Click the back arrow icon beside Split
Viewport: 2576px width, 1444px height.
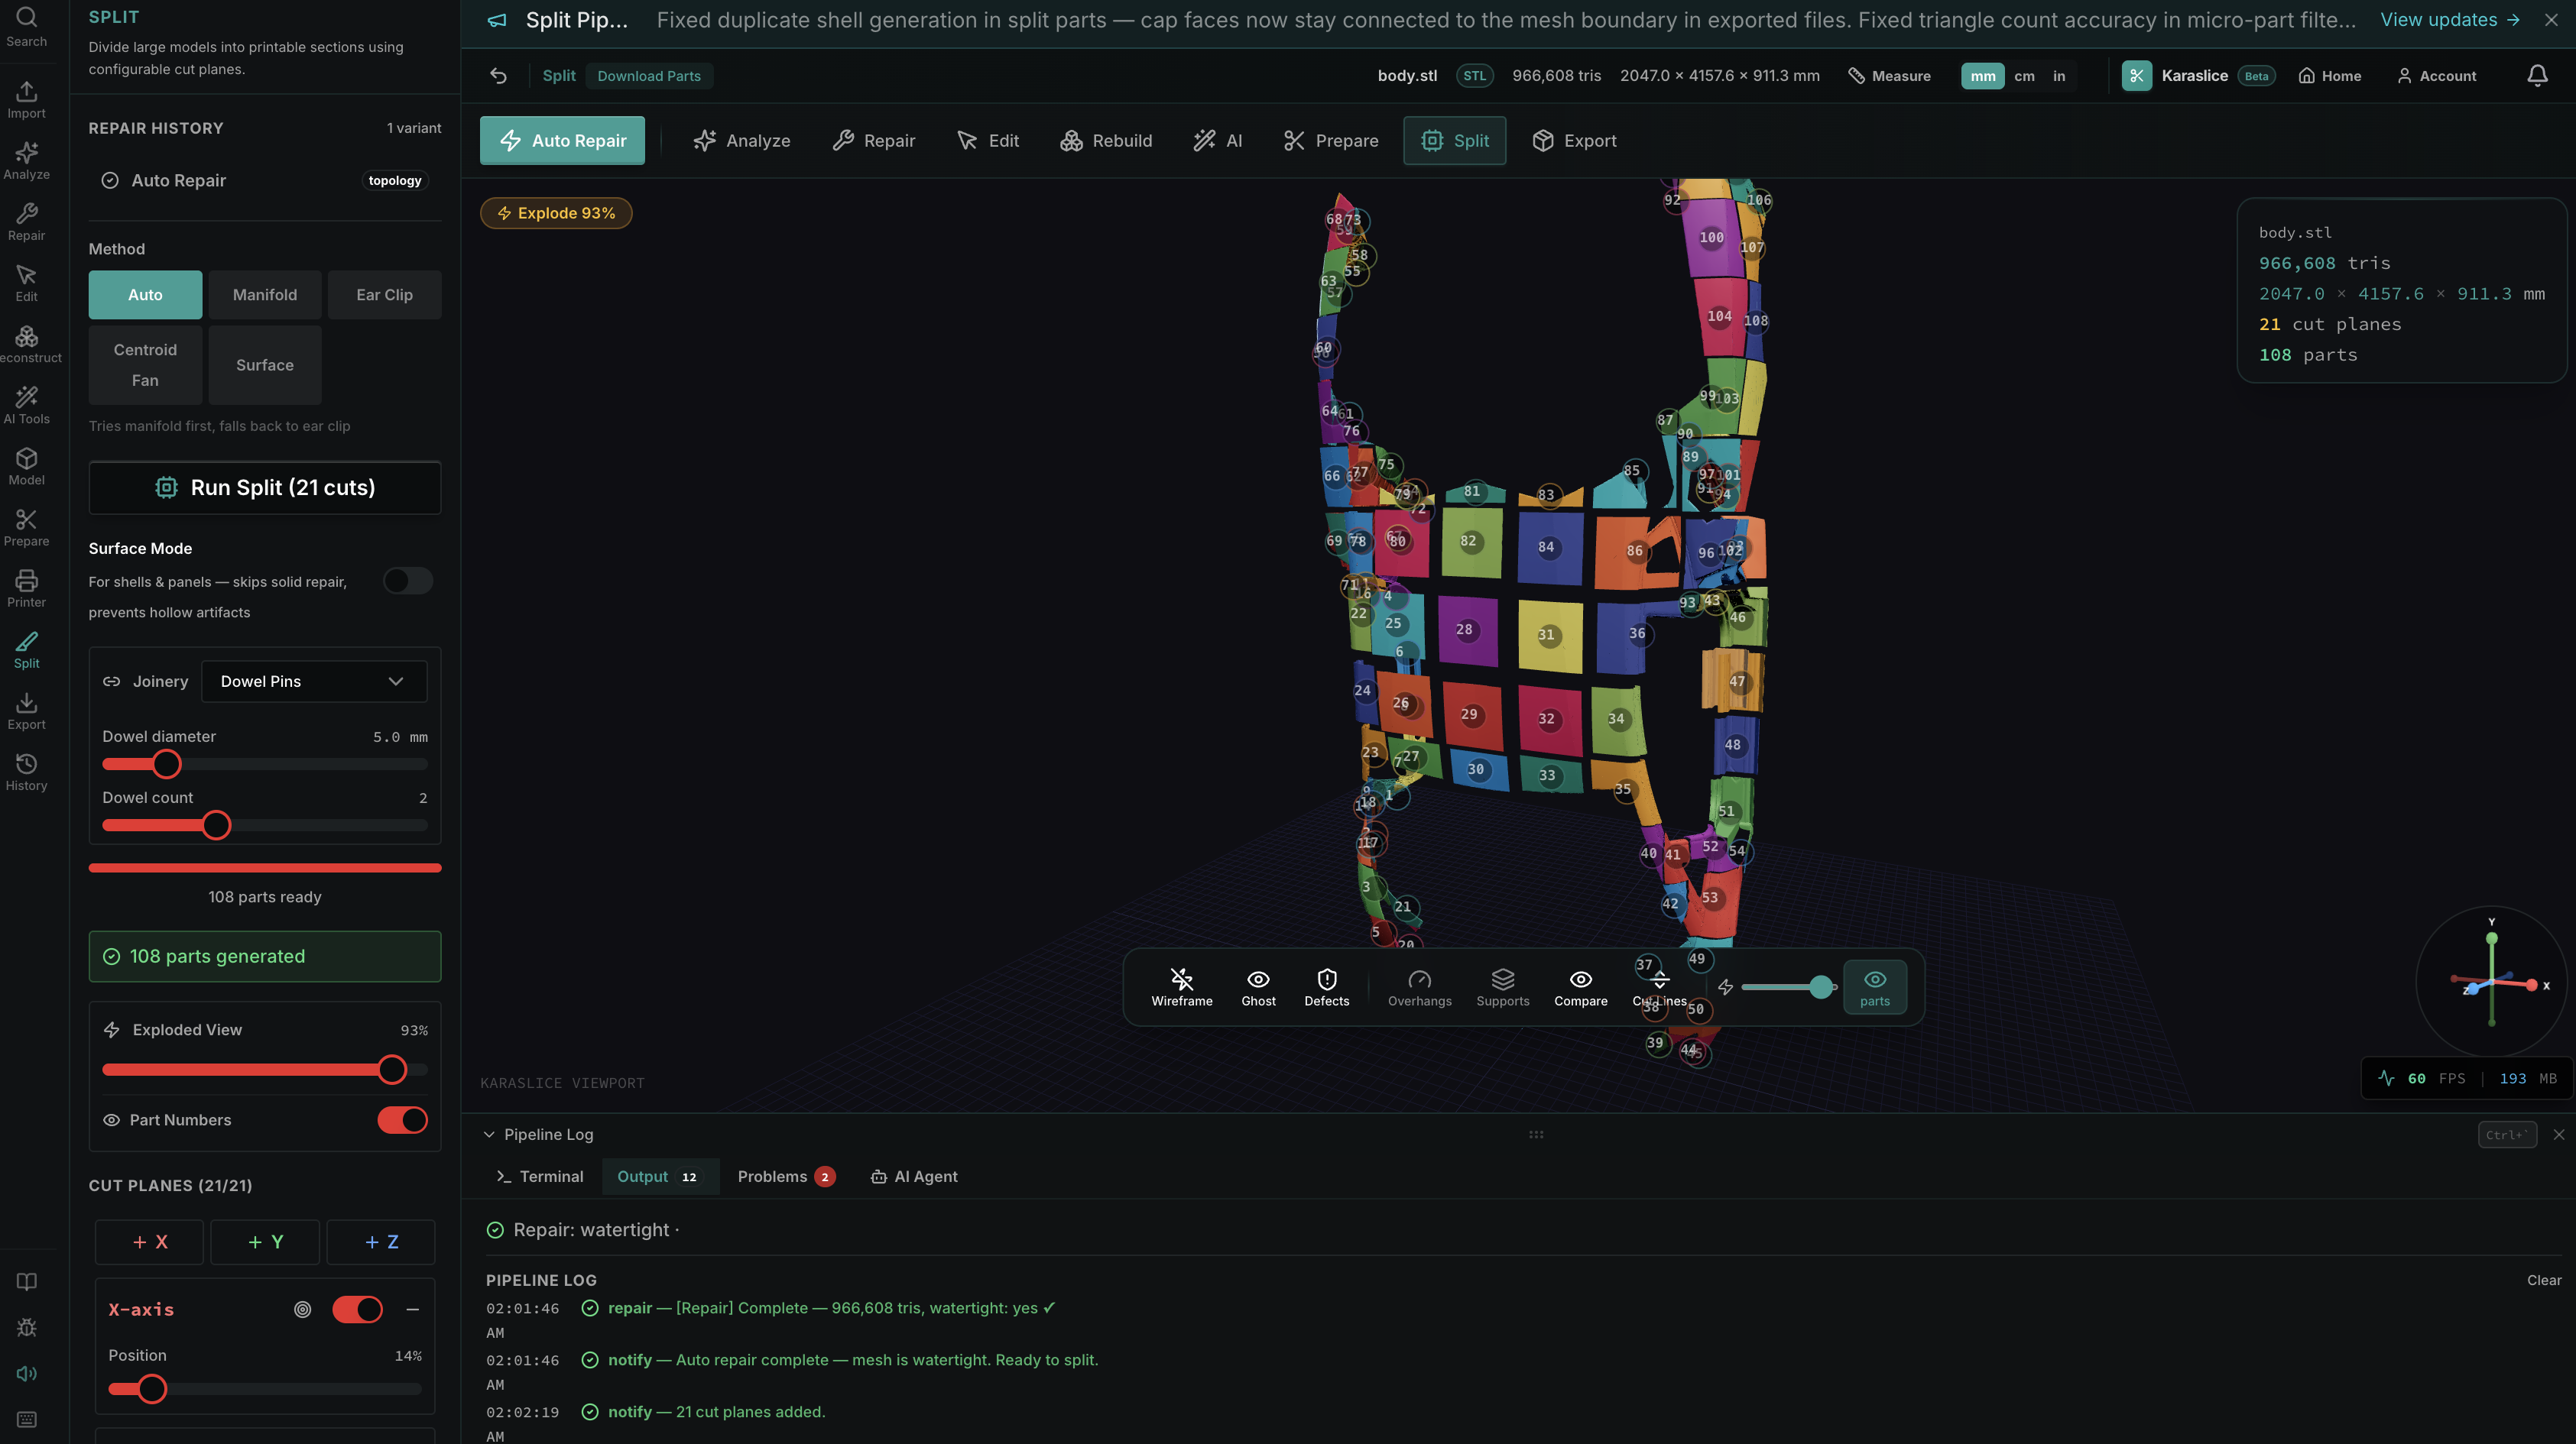[x=498, y=76]
